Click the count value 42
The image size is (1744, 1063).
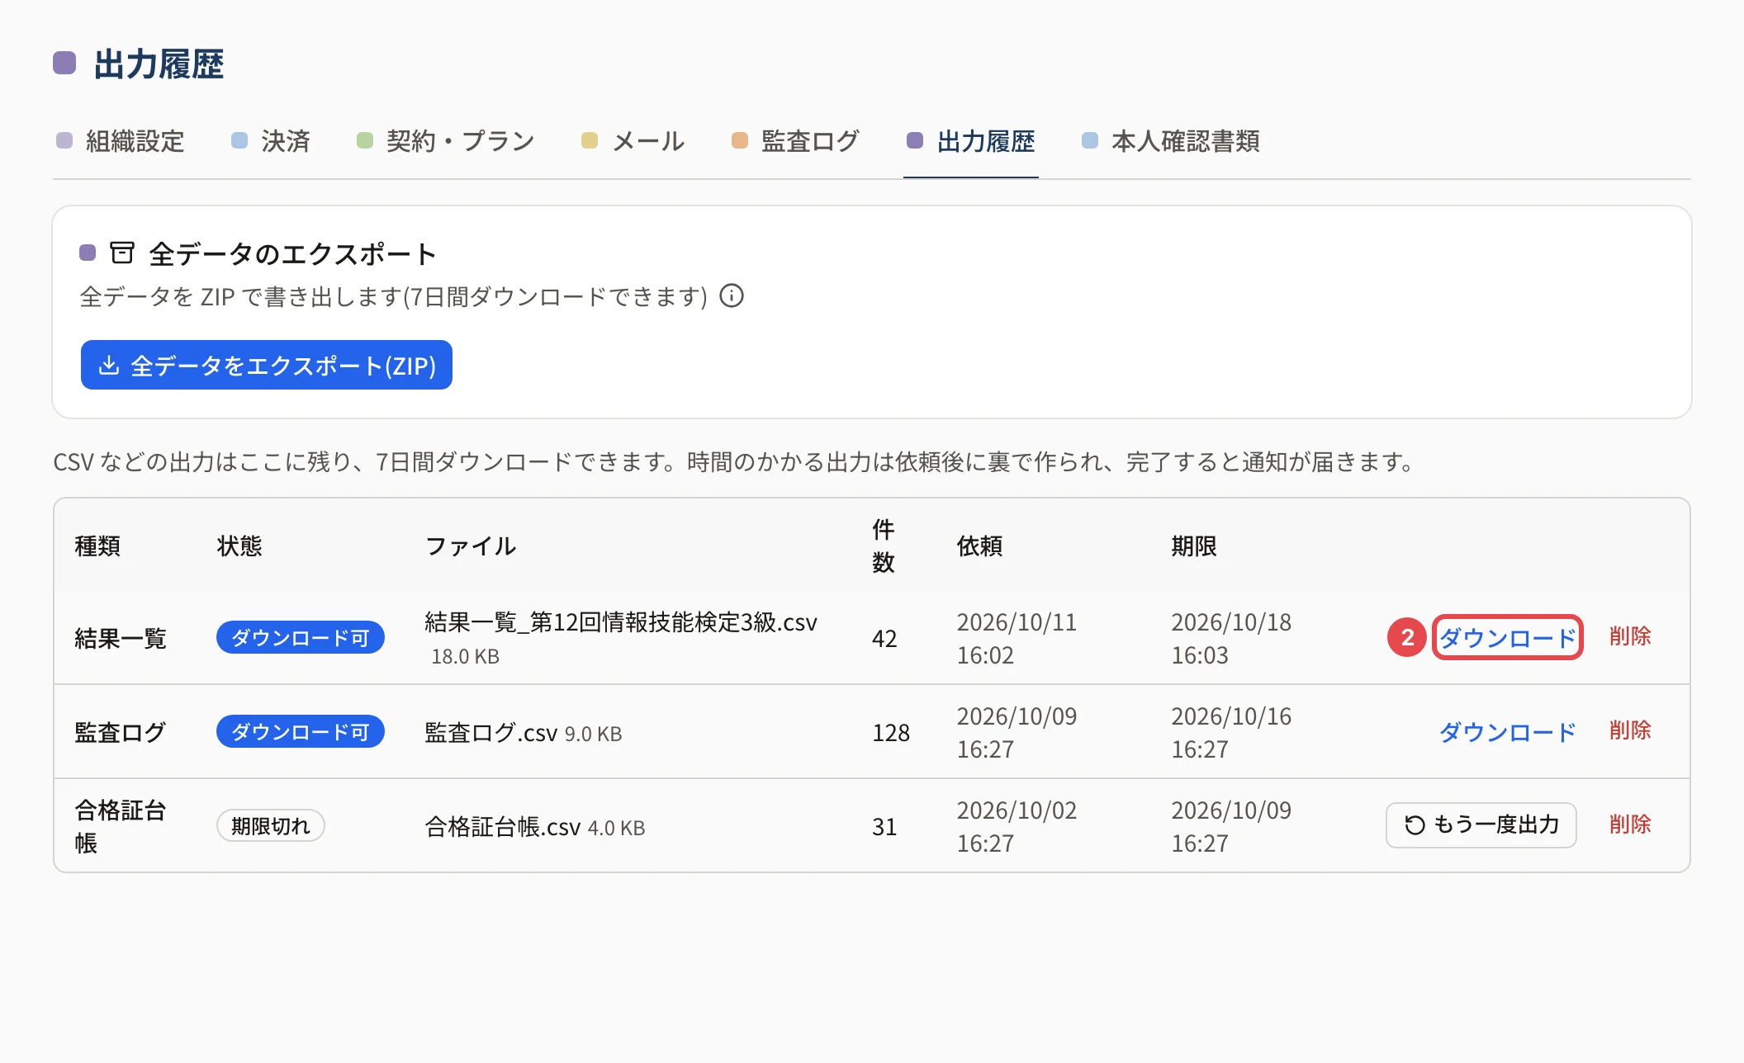pos(884,638)
